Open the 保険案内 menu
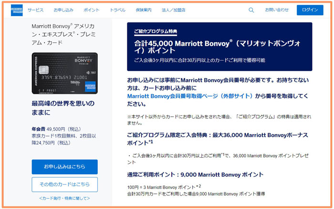This screenshot has height=209, width=334. [144, 10]
